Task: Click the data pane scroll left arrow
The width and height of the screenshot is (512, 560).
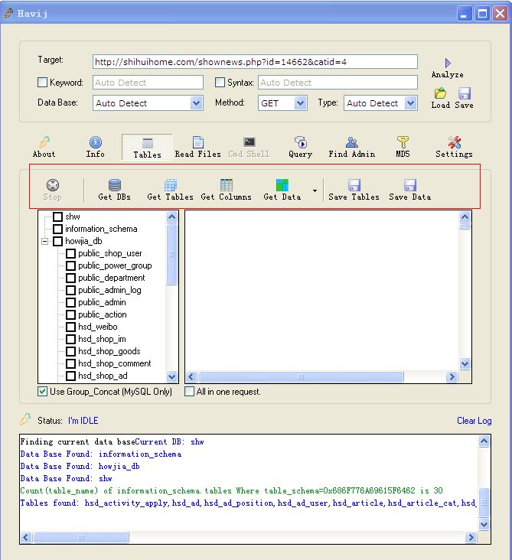Action: (x=191, y=377)
